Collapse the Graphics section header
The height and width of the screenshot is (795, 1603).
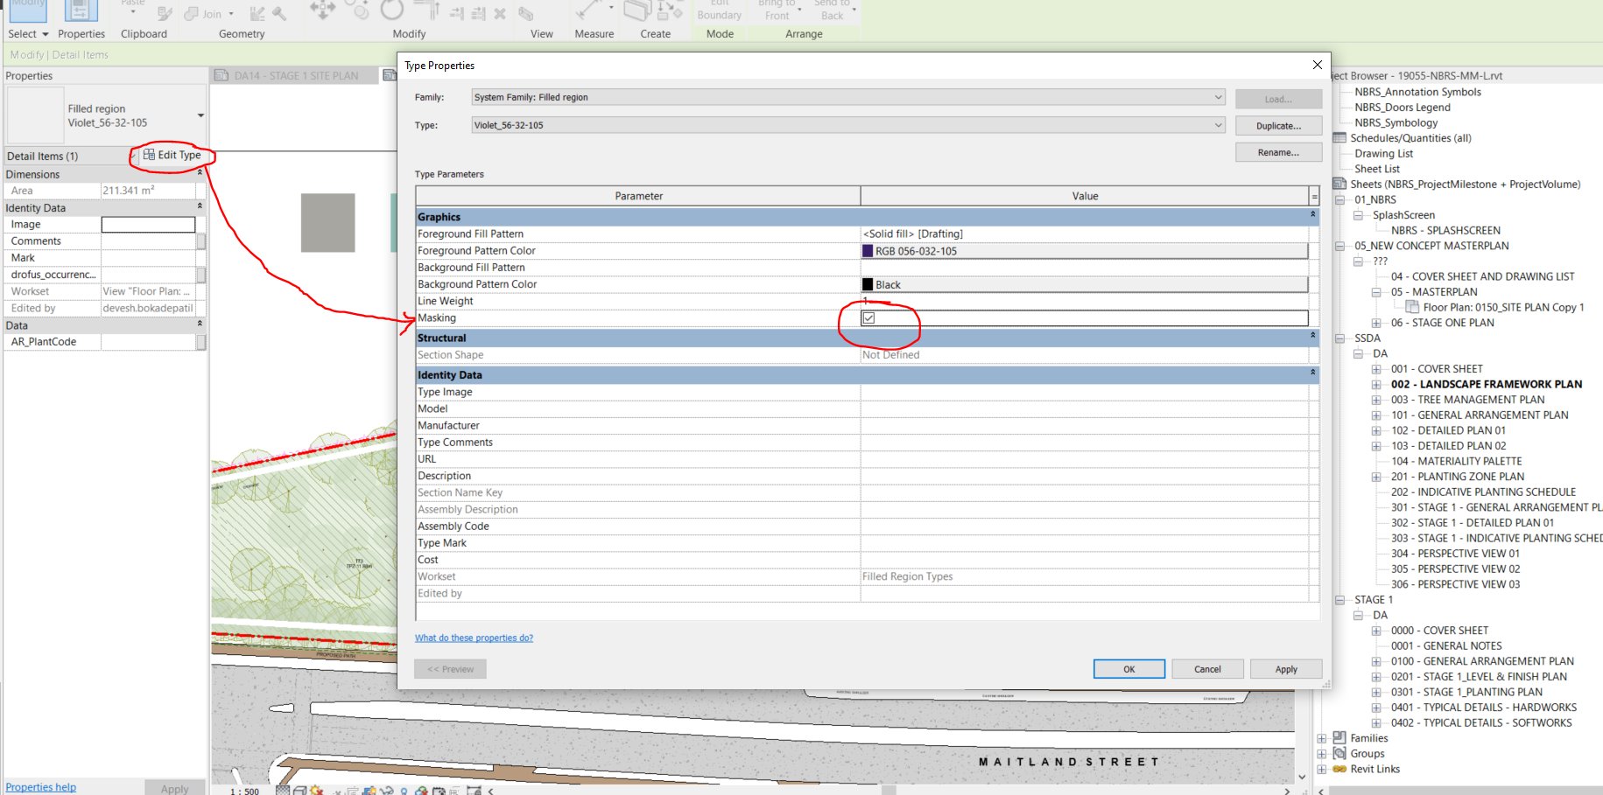[1312, 216]
